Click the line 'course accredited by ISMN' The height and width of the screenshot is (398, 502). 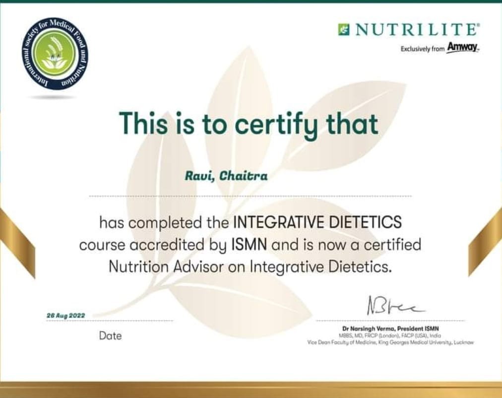(x=173, y=245)
